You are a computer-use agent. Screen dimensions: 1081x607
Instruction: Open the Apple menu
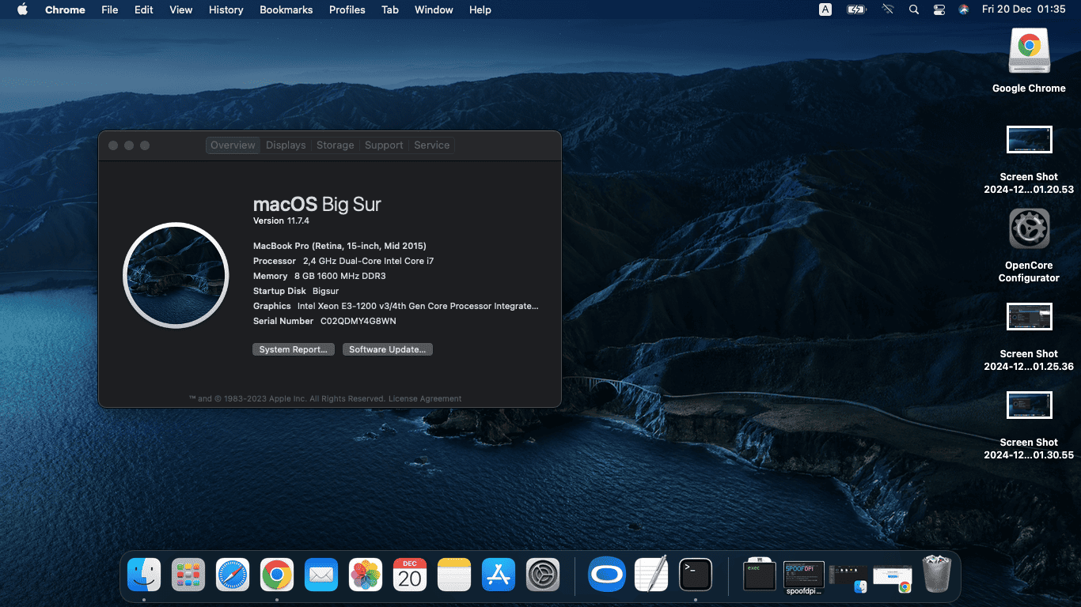pos(22,9)
